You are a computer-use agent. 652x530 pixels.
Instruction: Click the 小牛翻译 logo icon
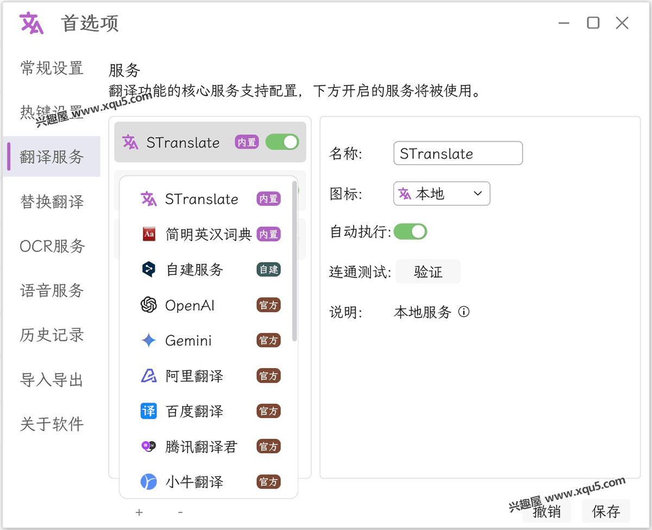pyautogui.click(x=148, y=482)
